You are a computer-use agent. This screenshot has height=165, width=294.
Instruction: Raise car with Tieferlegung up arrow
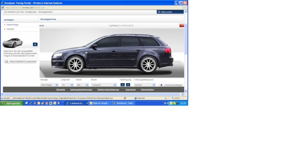pos(122,85)
